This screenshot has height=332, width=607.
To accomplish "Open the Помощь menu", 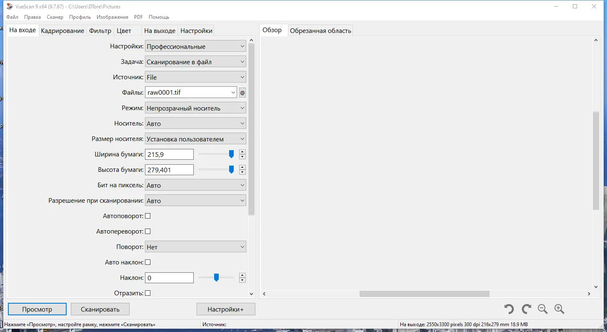I will (x=159, y=17).
